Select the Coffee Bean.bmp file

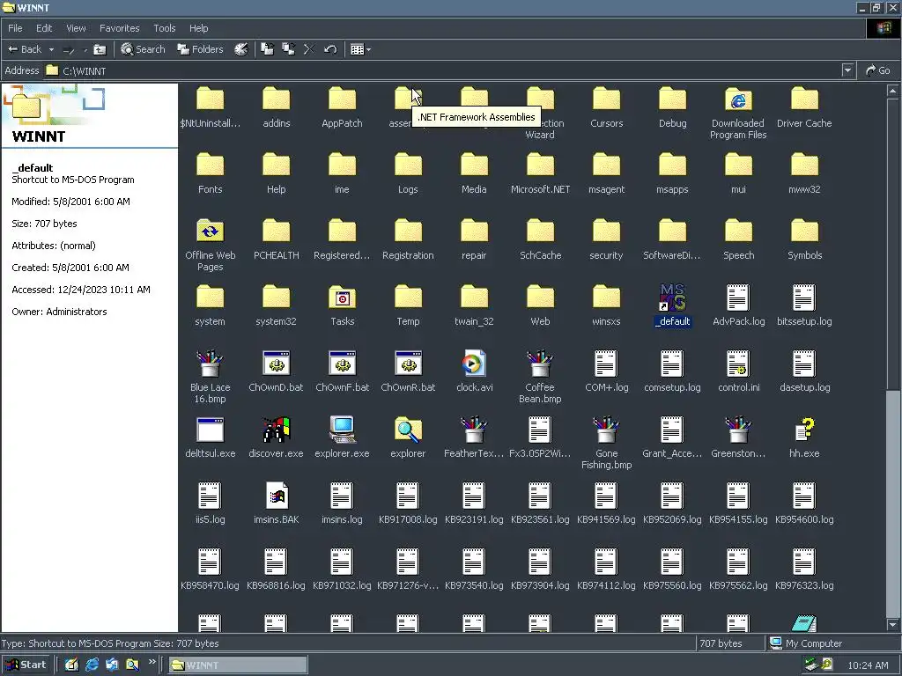pyautogui.click(x=540, y=378)
